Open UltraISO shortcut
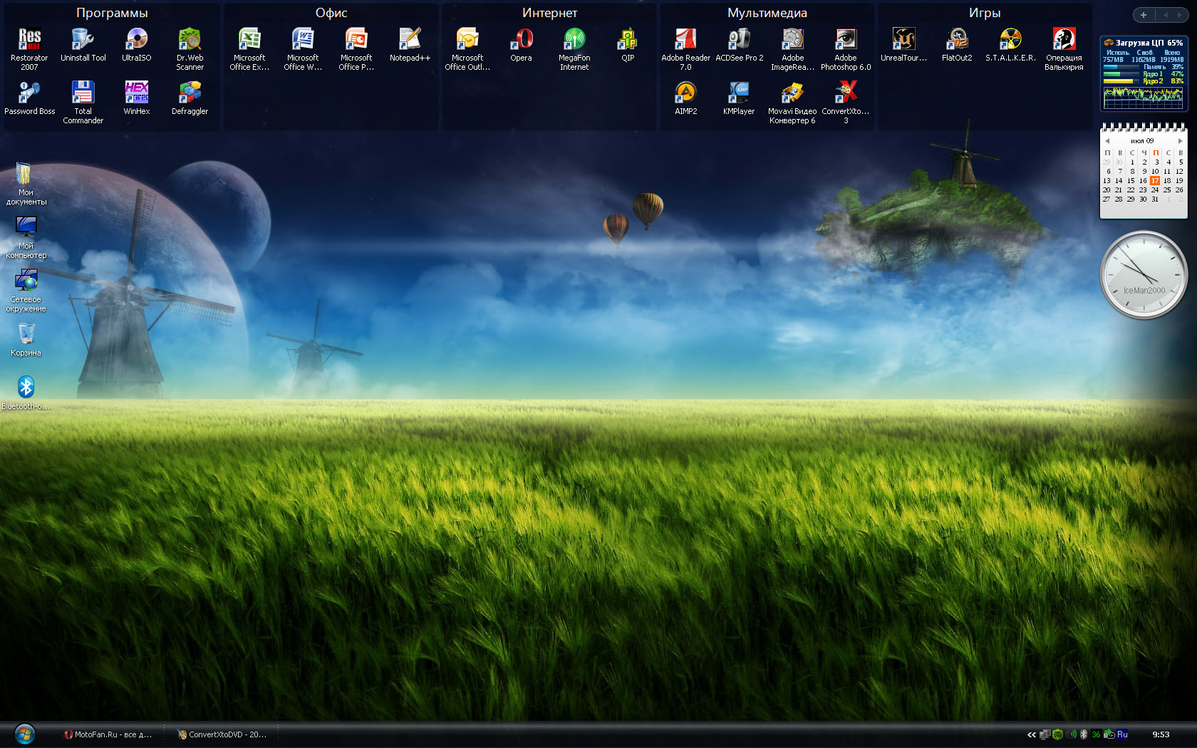1197x748 pixels. pyautogui.click(x=136, y=44)
